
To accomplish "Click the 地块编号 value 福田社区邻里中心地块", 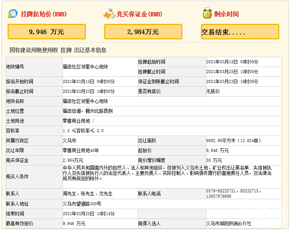I will (x=86, y=67).
